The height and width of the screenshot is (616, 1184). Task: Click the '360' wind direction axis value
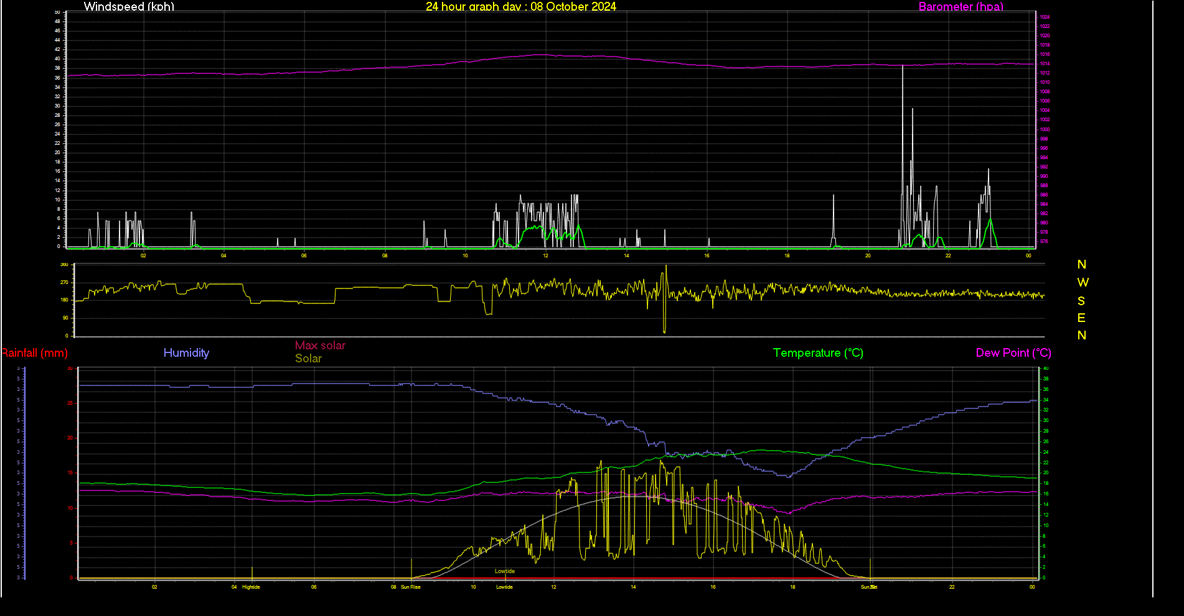(x=64, y=264)
